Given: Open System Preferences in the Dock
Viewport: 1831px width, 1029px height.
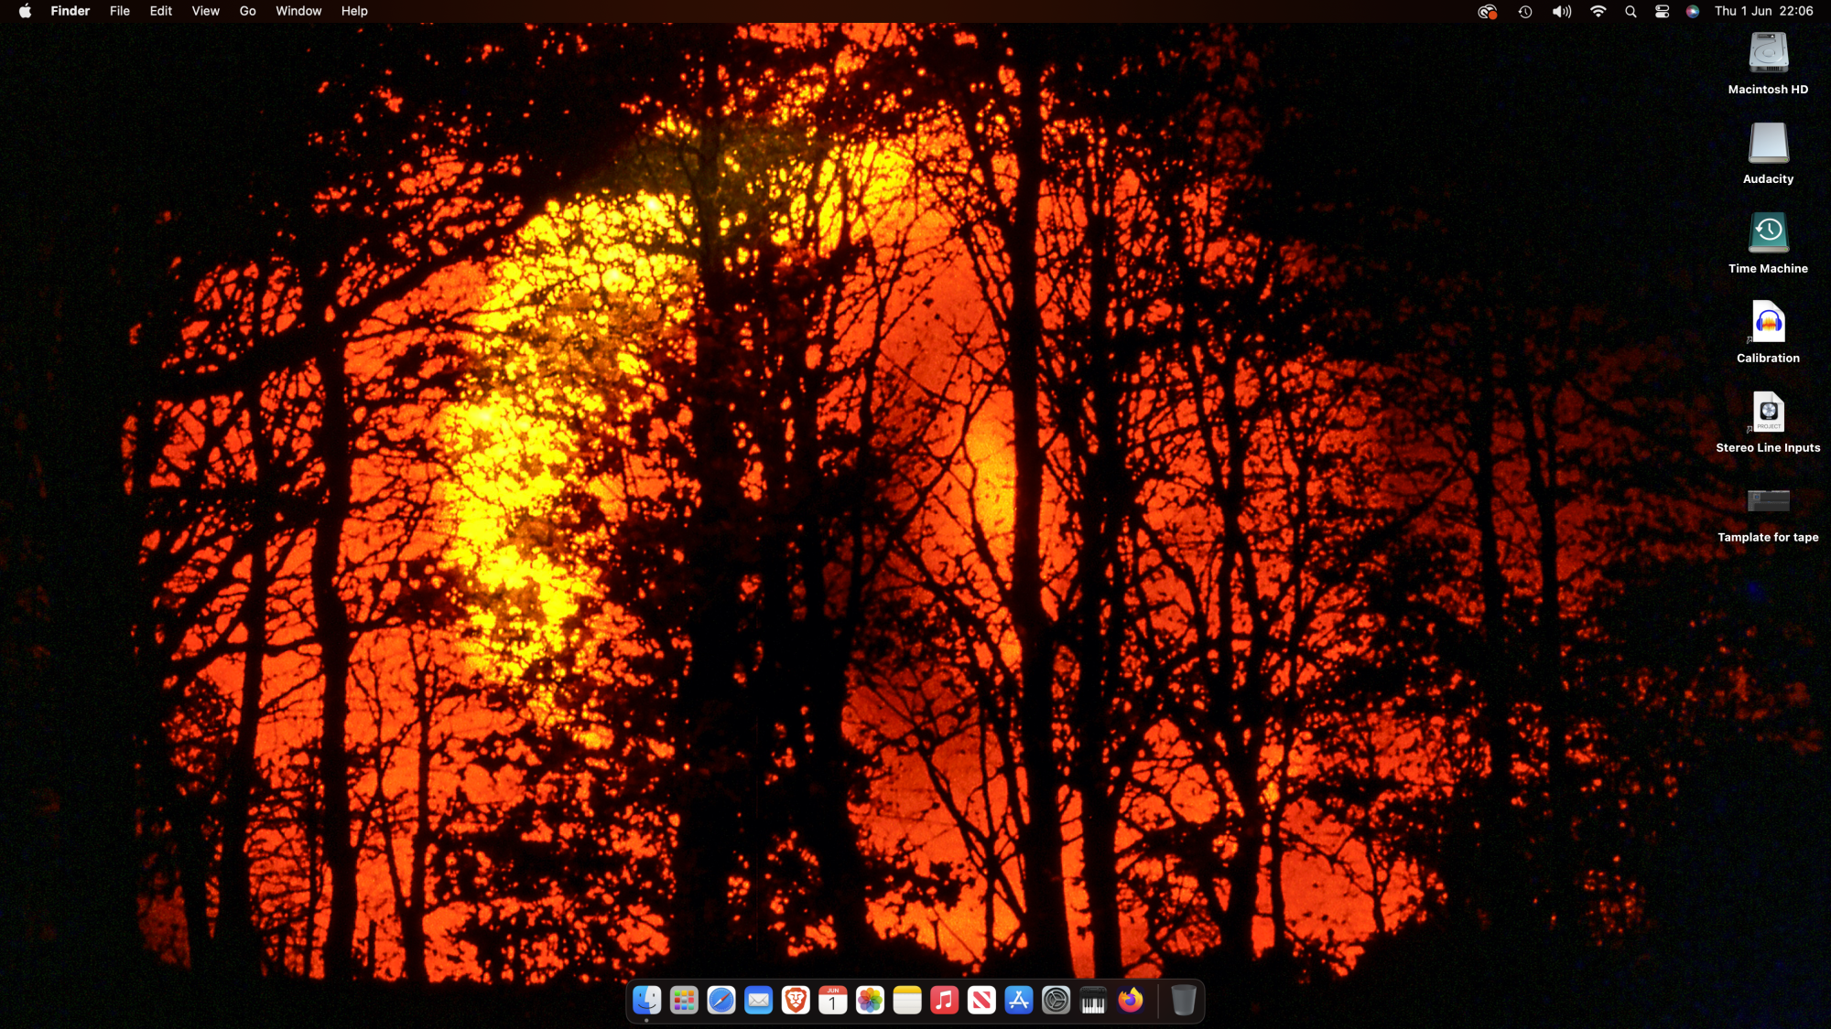Looking at the screenshot, I should 1056,1001.
